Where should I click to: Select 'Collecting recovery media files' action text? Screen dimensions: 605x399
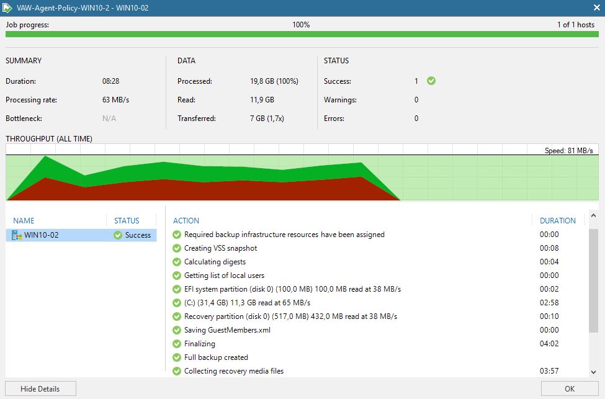click(x=234, y=371)
